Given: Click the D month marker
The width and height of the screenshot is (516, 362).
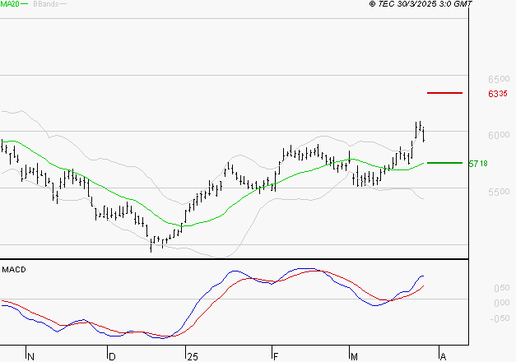Looking at the screenshot, I should click(112, 357).
